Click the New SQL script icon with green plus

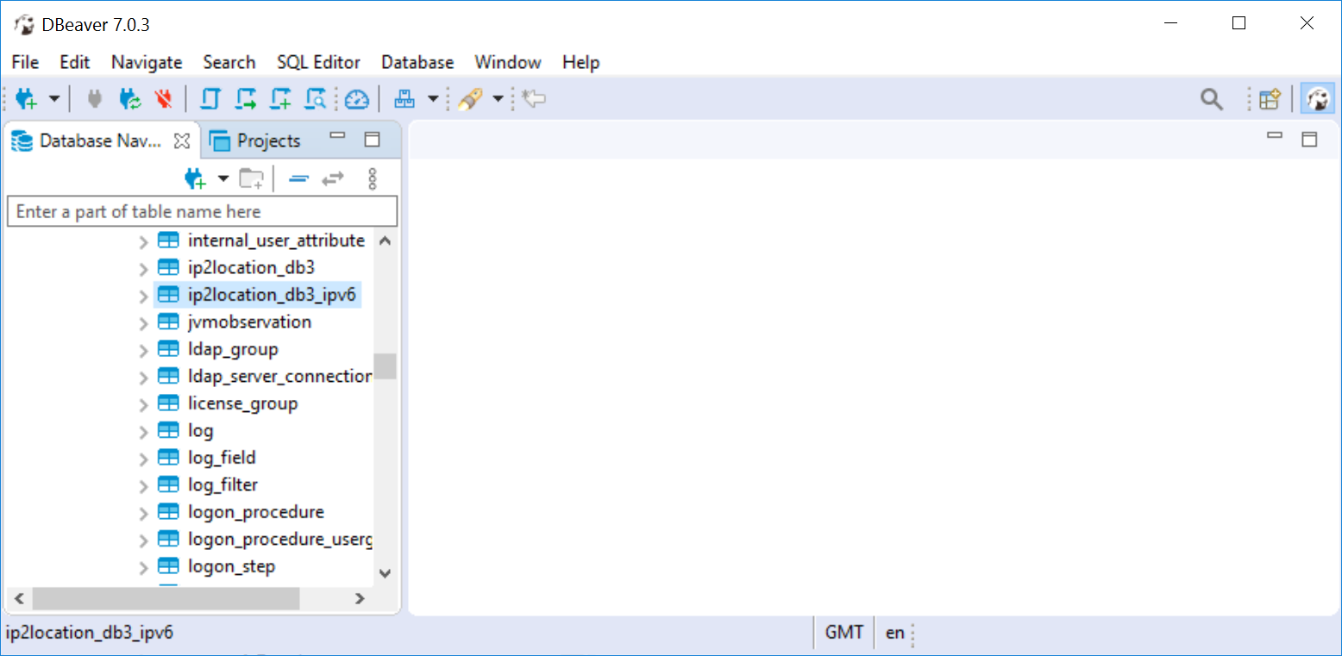(281, 99)
